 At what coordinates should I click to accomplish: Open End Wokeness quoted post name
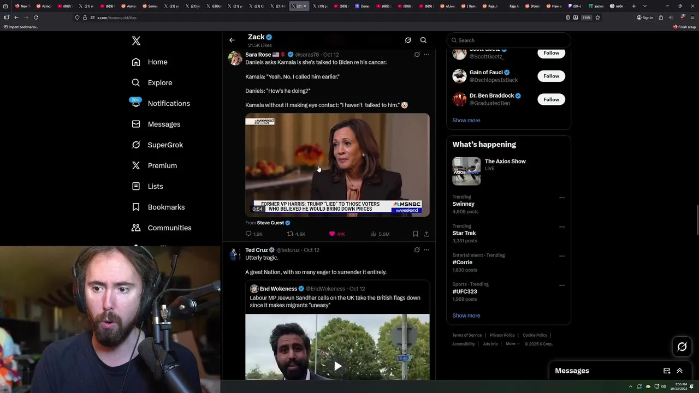coord(279,289)
